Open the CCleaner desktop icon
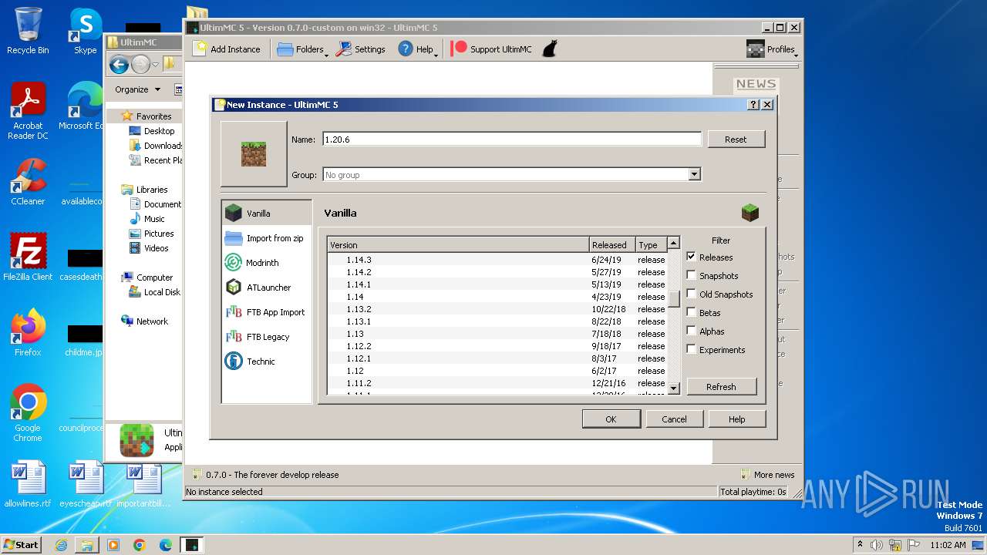 pyautogui.click(x=28, y=182)
